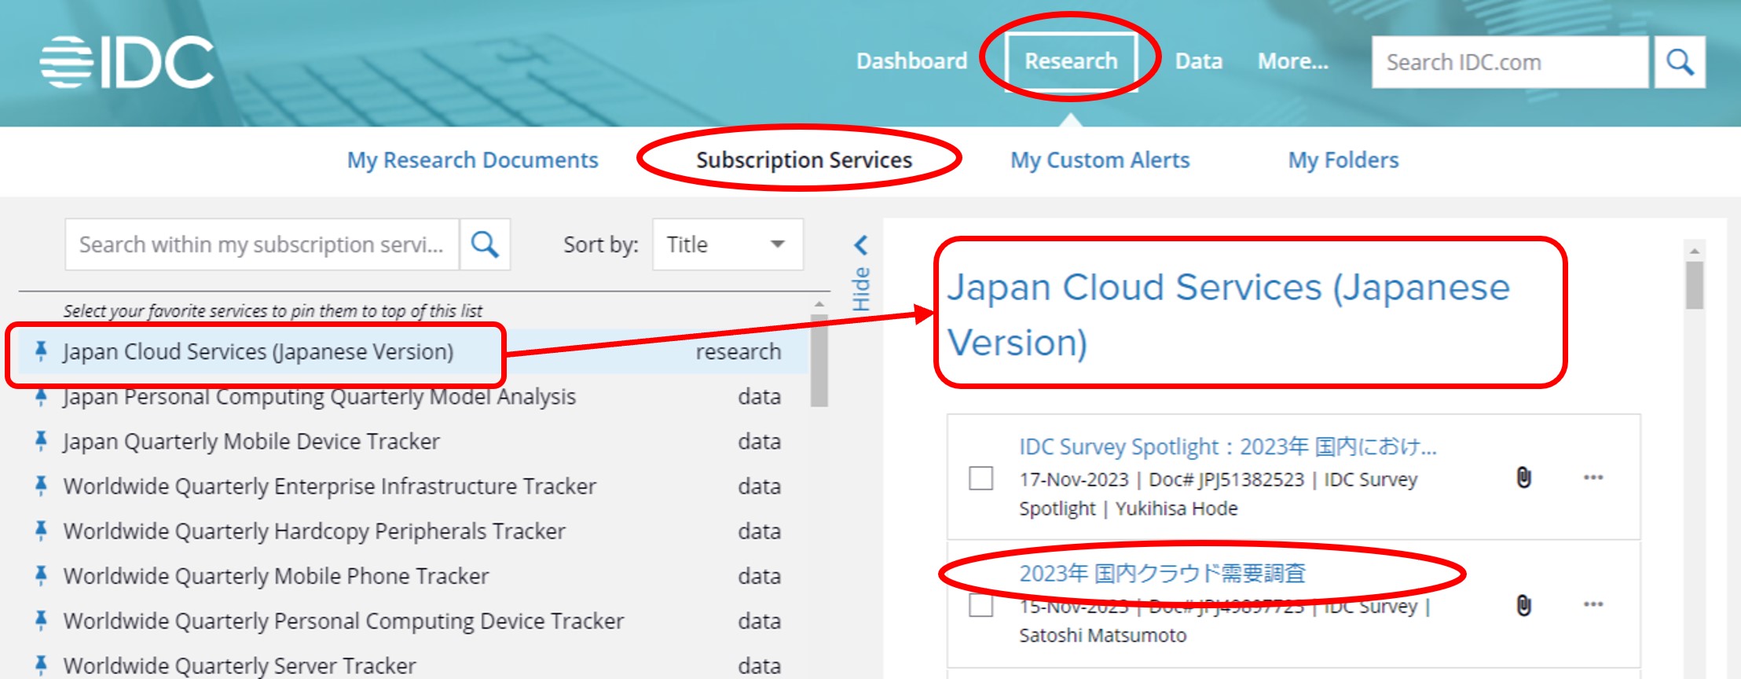The height and width of the screenshot is (679, 1741).
Task: Toggle pin for Japan Quarterly Mobile Device Tracker
Action: tap(41, 441)
